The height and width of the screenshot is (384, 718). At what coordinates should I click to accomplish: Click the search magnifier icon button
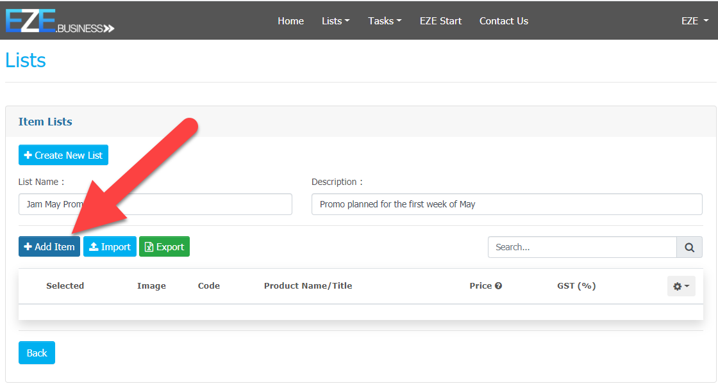(x=689, y=247)
